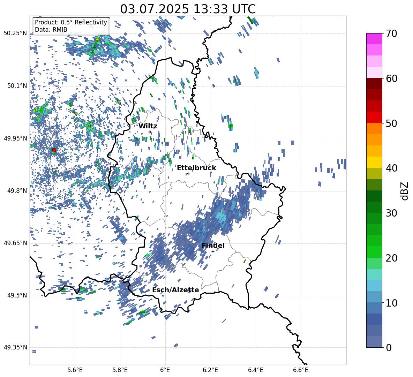Click the 49.65°N latitude label
This screenshot has height=377, width=413.
coord(15,243)
